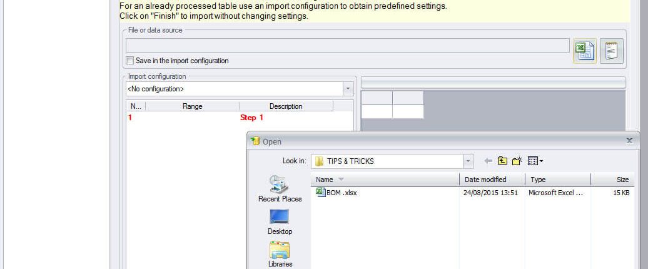Image resolution: width=648 pixels, height=269 pixels.
Task: Open Libraries in the places bar
Action: 280,255
